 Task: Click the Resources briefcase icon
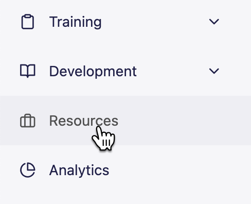pyautogui.click(x=28, y=121)
